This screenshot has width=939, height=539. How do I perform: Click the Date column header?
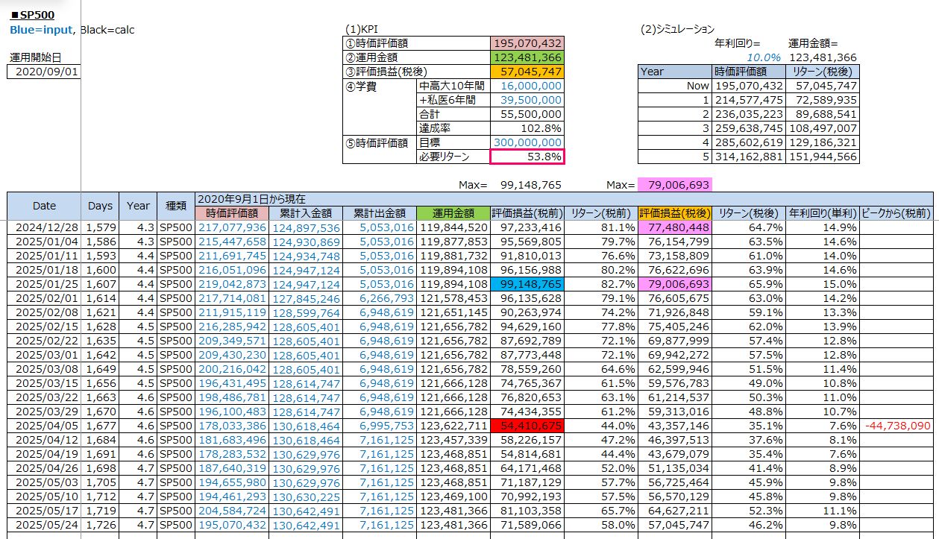(x=44, y=206)
